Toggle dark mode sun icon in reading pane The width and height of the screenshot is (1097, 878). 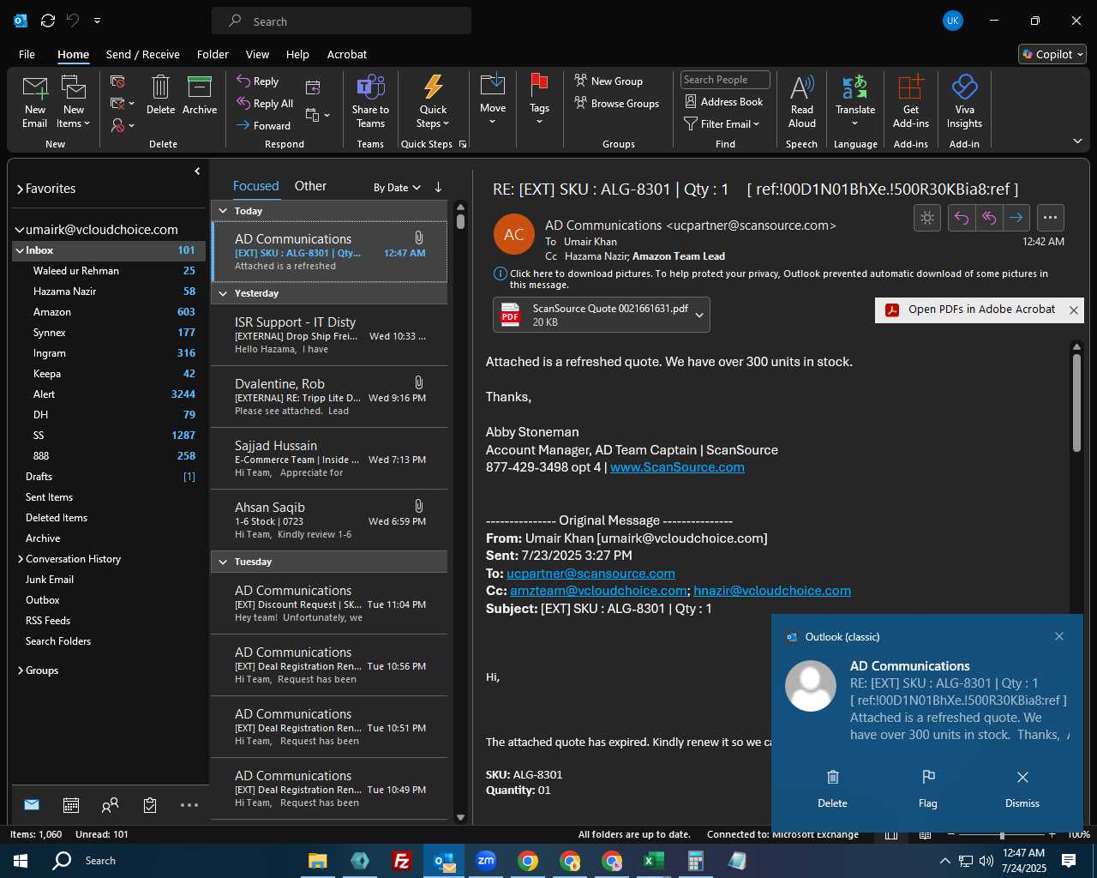tap(927, 218)
